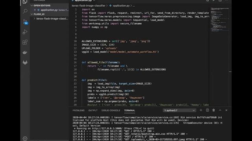
Task: Click 'def predict(file):' line
Action: coord(94,80)
